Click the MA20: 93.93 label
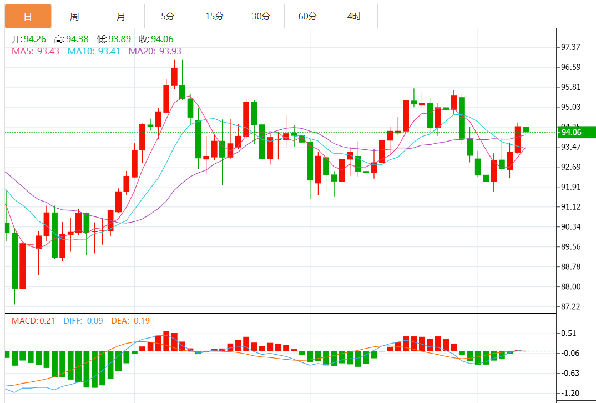 pyautogui.click(x=155, y=51)
